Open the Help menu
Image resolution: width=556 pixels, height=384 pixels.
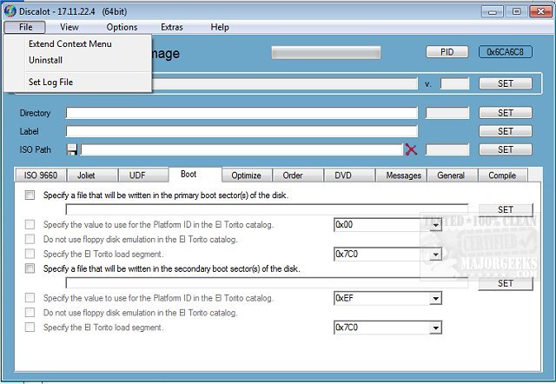point(220,27)
